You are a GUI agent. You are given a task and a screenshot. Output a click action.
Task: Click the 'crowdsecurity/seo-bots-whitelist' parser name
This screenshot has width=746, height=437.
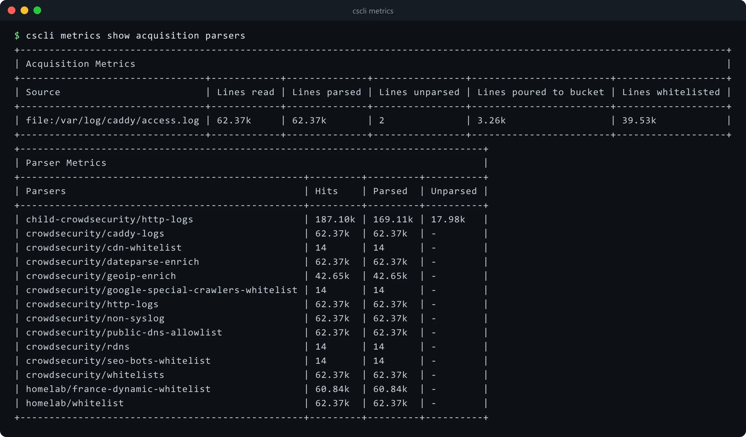[118, 361]
